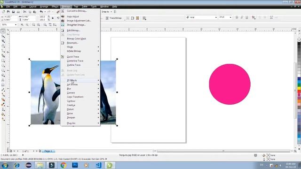Open the 24 pt font size dropdown
This screenshot has height=169, width=301.
[230, 17]
